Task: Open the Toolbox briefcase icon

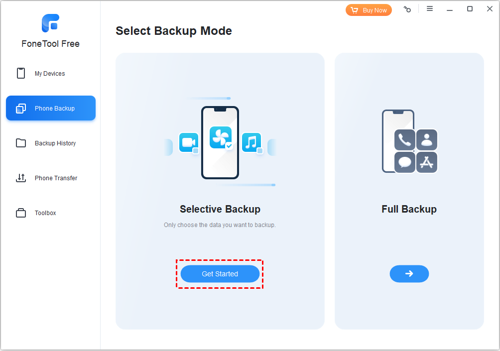Action: (x=21, y=213)
